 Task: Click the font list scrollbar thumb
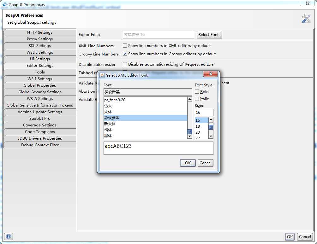click(x=190, y=131)
